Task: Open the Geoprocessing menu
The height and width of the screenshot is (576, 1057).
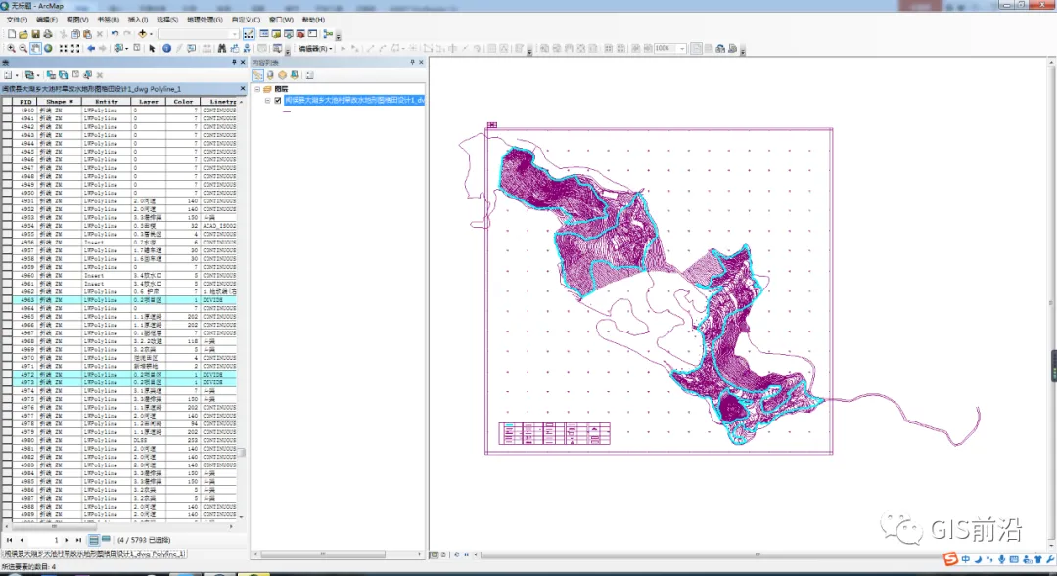Action: coord(205,20)
